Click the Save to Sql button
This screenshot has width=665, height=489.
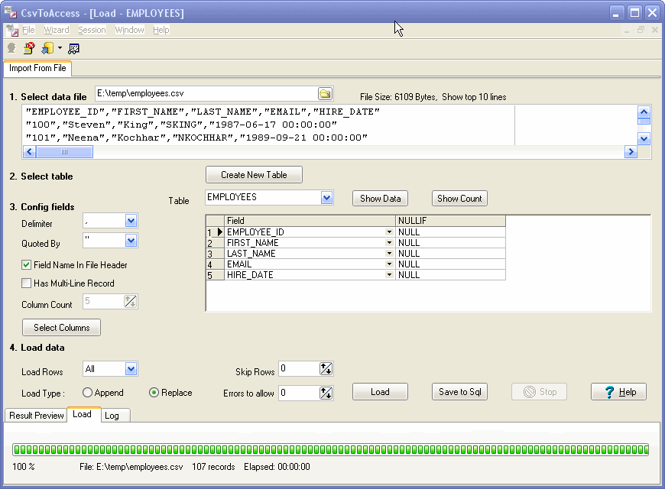(459, 392)
